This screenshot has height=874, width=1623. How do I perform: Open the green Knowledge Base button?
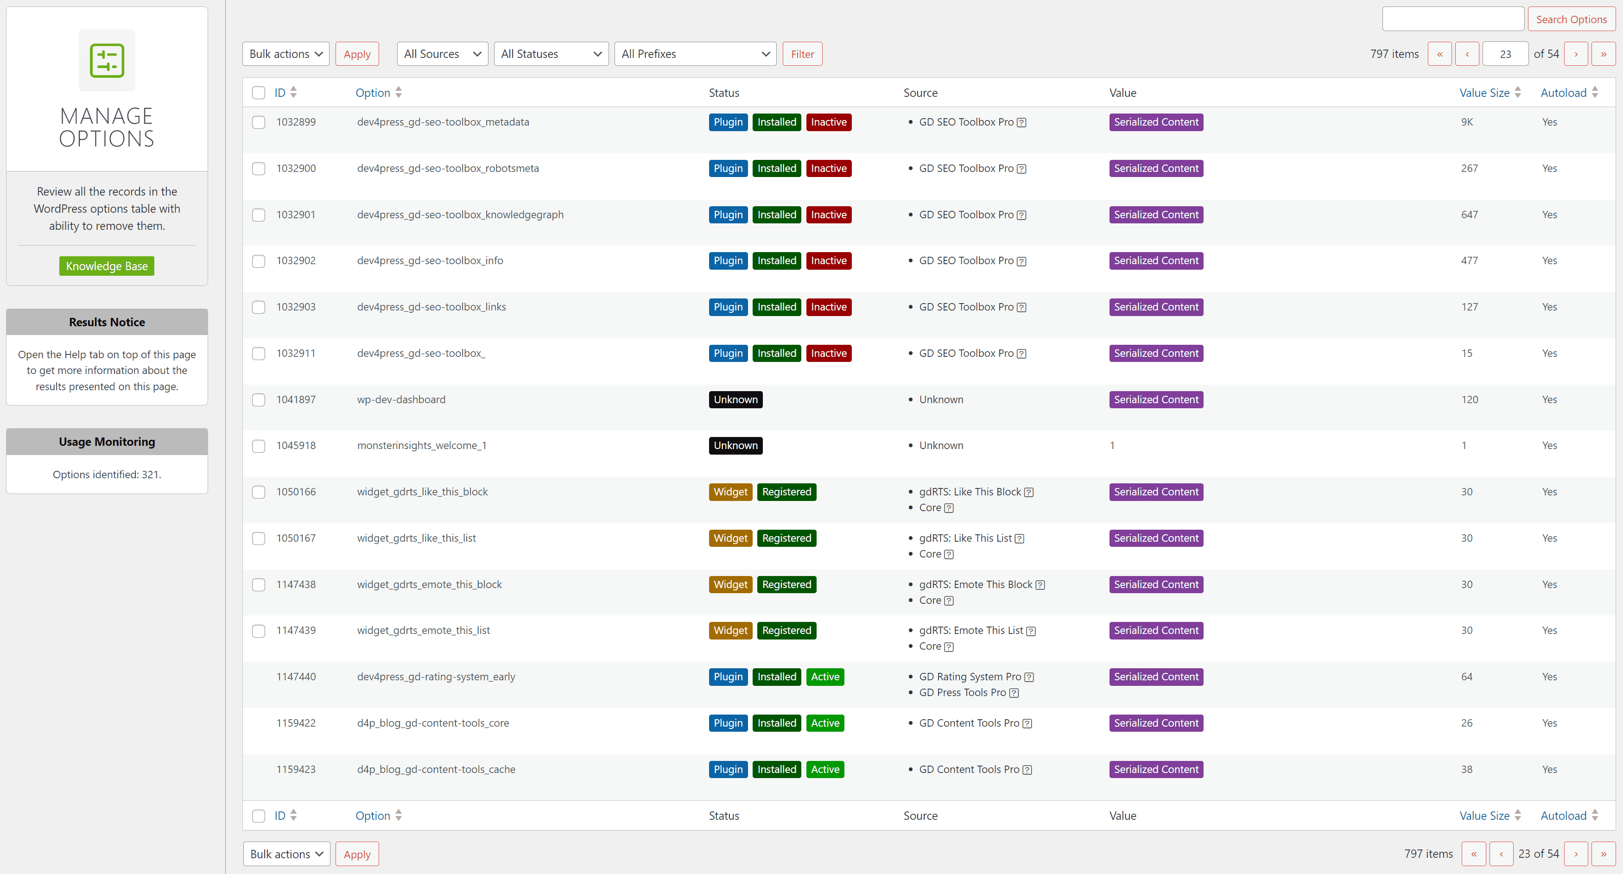point(107,266)
